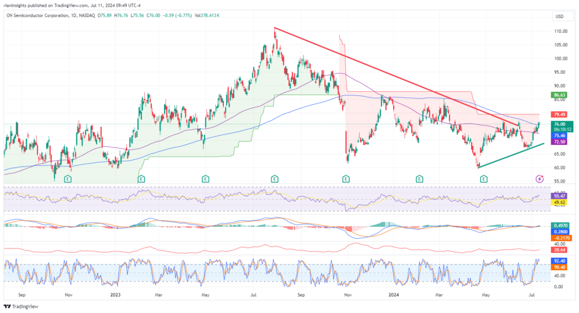This screenshot has width=579, height=313.
Task: Click the MACD histogram label 0.4970
Action: pyautogui.click(x=561, y=226)
